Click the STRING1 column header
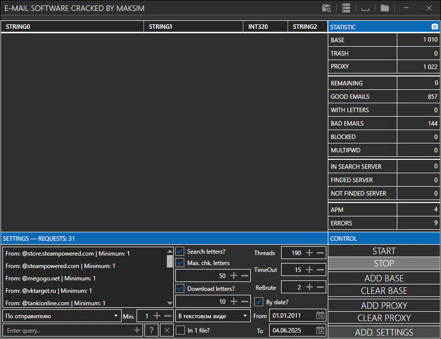The width and height of the screenshot is (441, 339). [193, 27]
